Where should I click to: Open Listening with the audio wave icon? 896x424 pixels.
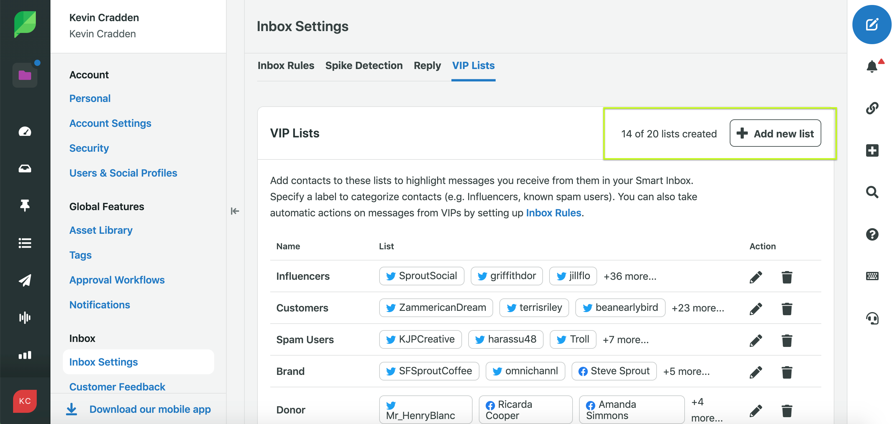click(25, 318)
